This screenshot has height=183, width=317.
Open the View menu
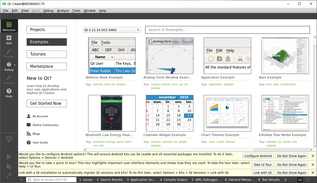(x=25, y=10)
